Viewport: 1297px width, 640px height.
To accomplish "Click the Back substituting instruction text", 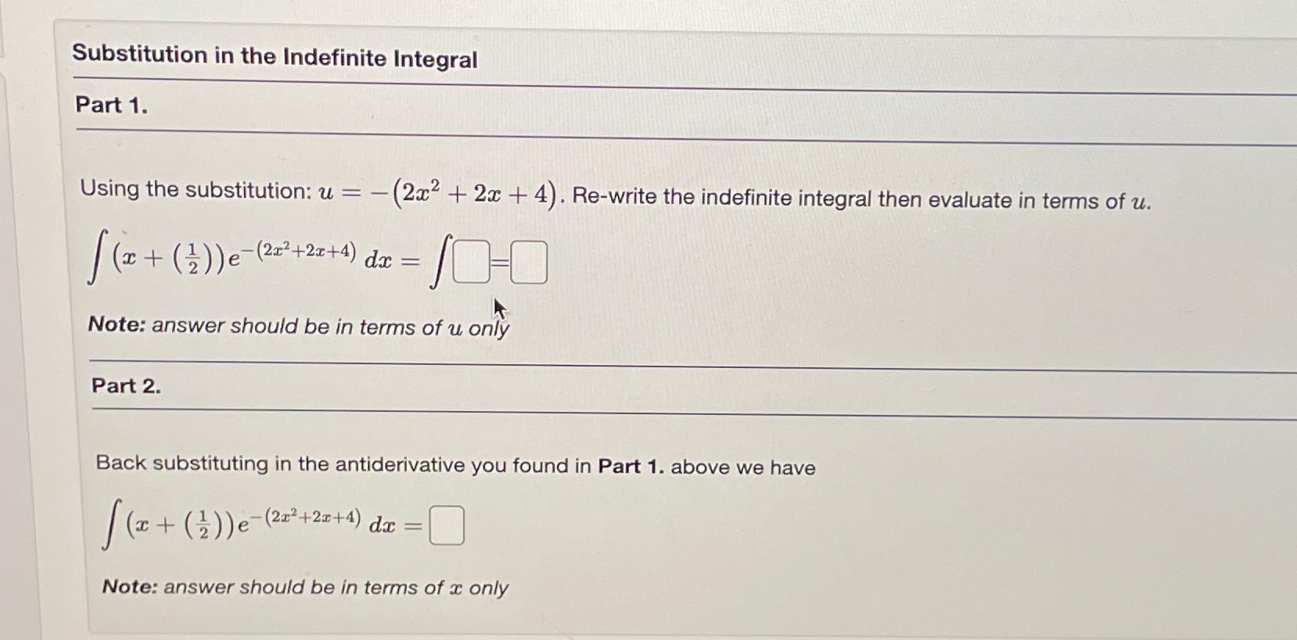I will (x=454, y=465).
